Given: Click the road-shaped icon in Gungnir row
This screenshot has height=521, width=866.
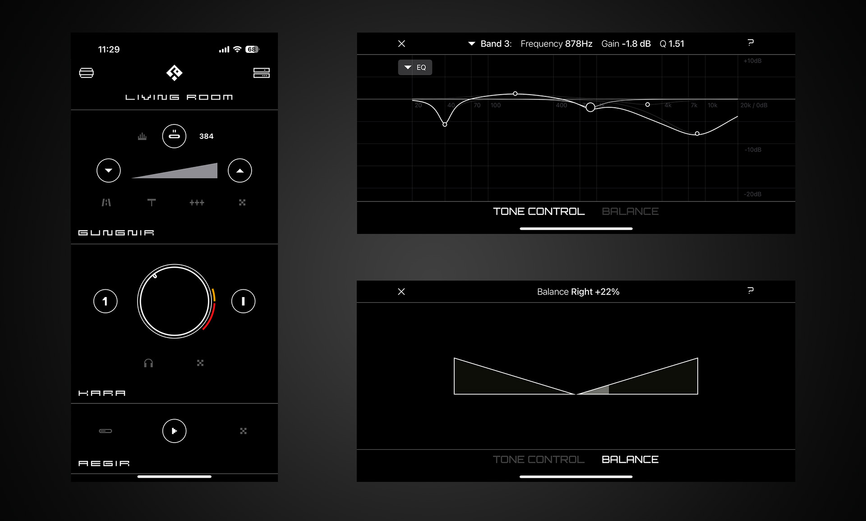Looking at the screenshot, I should [106, 202].
